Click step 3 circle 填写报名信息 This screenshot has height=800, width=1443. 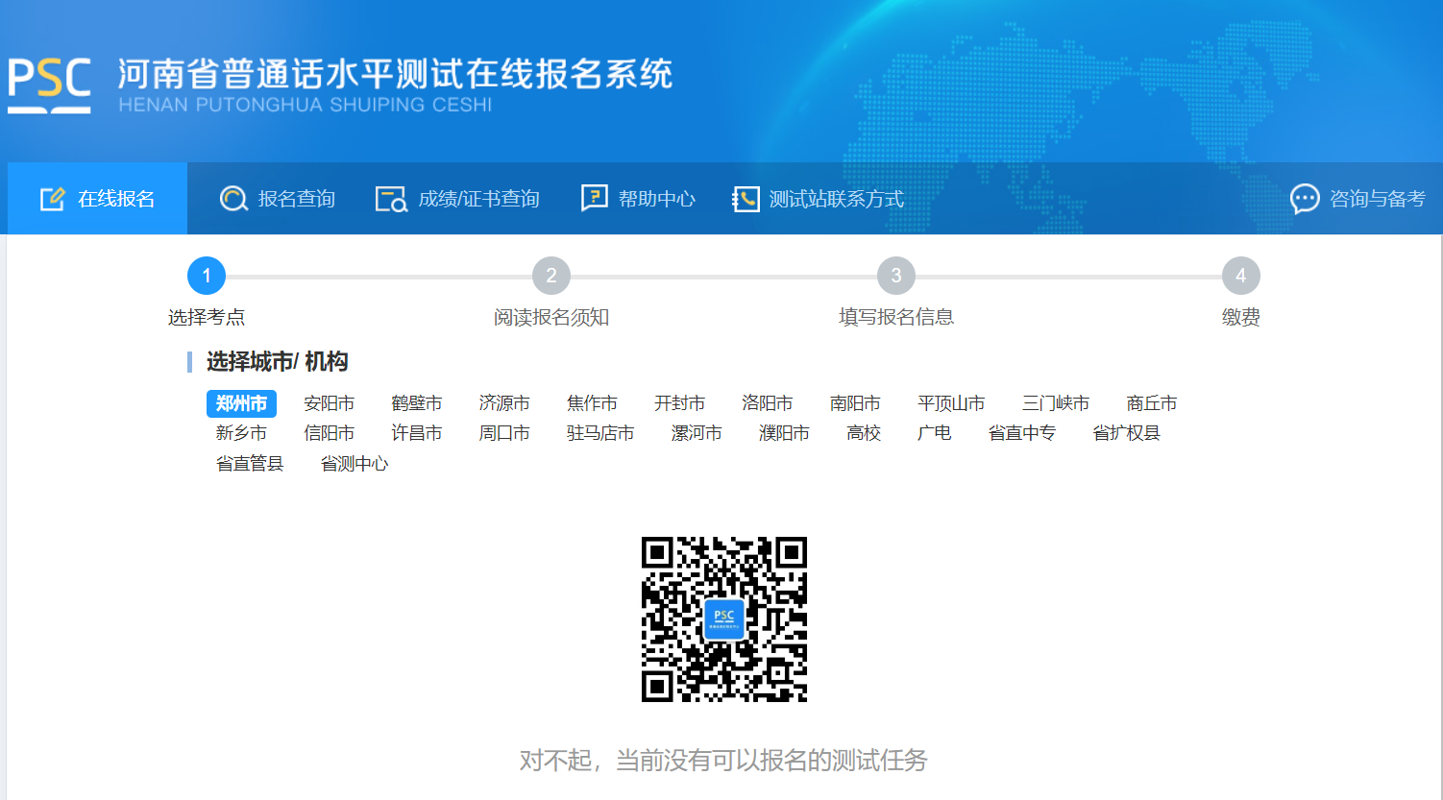tap(896, 276)
